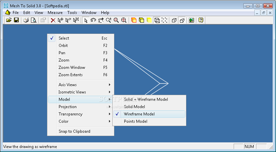This screenshot has height=152, width=276.
Task: Open the Tools menu
Action: pyautogui.click(x=72, y=13)
